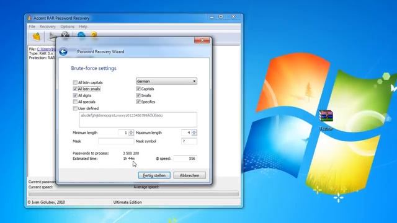Click the estimated time "1h 44m"

click(x=129, y=159)
